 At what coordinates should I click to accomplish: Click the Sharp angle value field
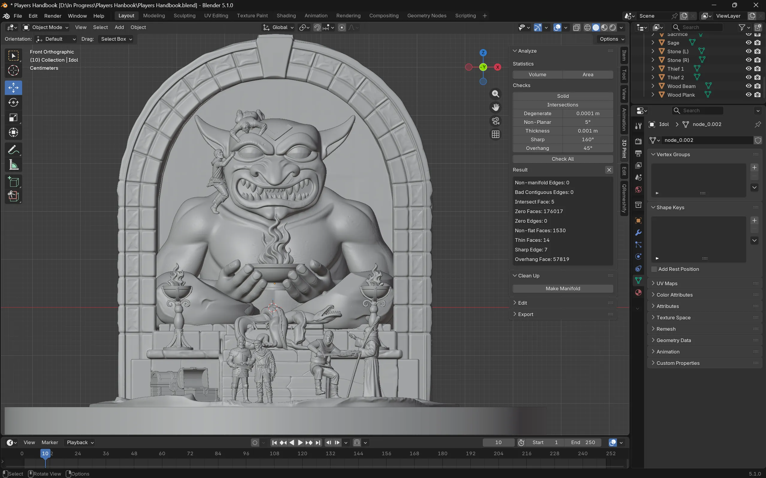tap(588, 139)
